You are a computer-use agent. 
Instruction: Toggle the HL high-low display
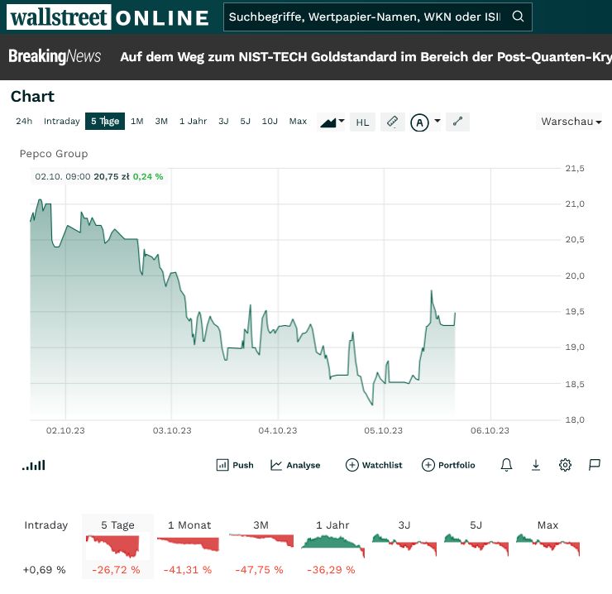(362, 122)
